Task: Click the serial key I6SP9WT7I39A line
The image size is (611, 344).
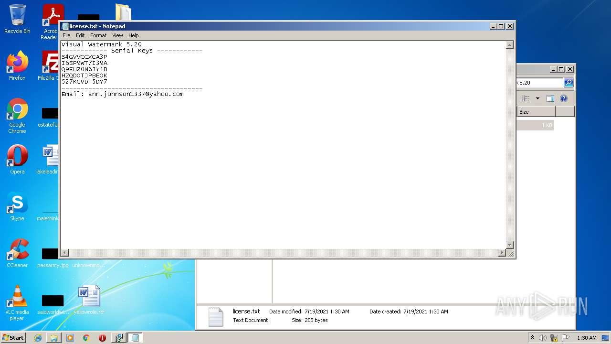Action: click(84, 63)
